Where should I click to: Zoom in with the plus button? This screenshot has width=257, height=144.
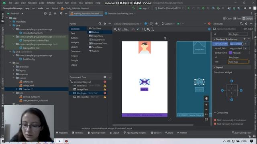(206, 104)
